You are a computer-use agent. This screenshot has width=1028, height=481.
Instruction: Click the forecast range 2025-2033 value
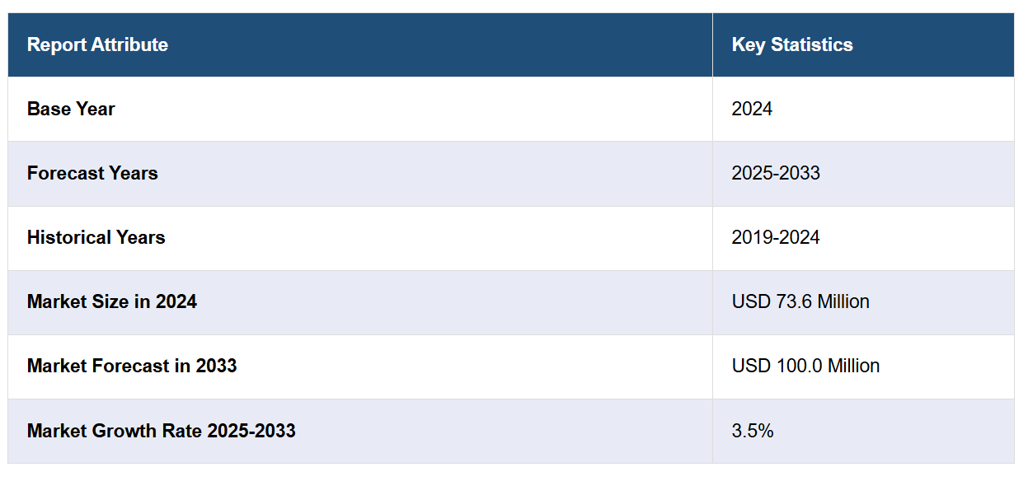click(x=776, y=173)
